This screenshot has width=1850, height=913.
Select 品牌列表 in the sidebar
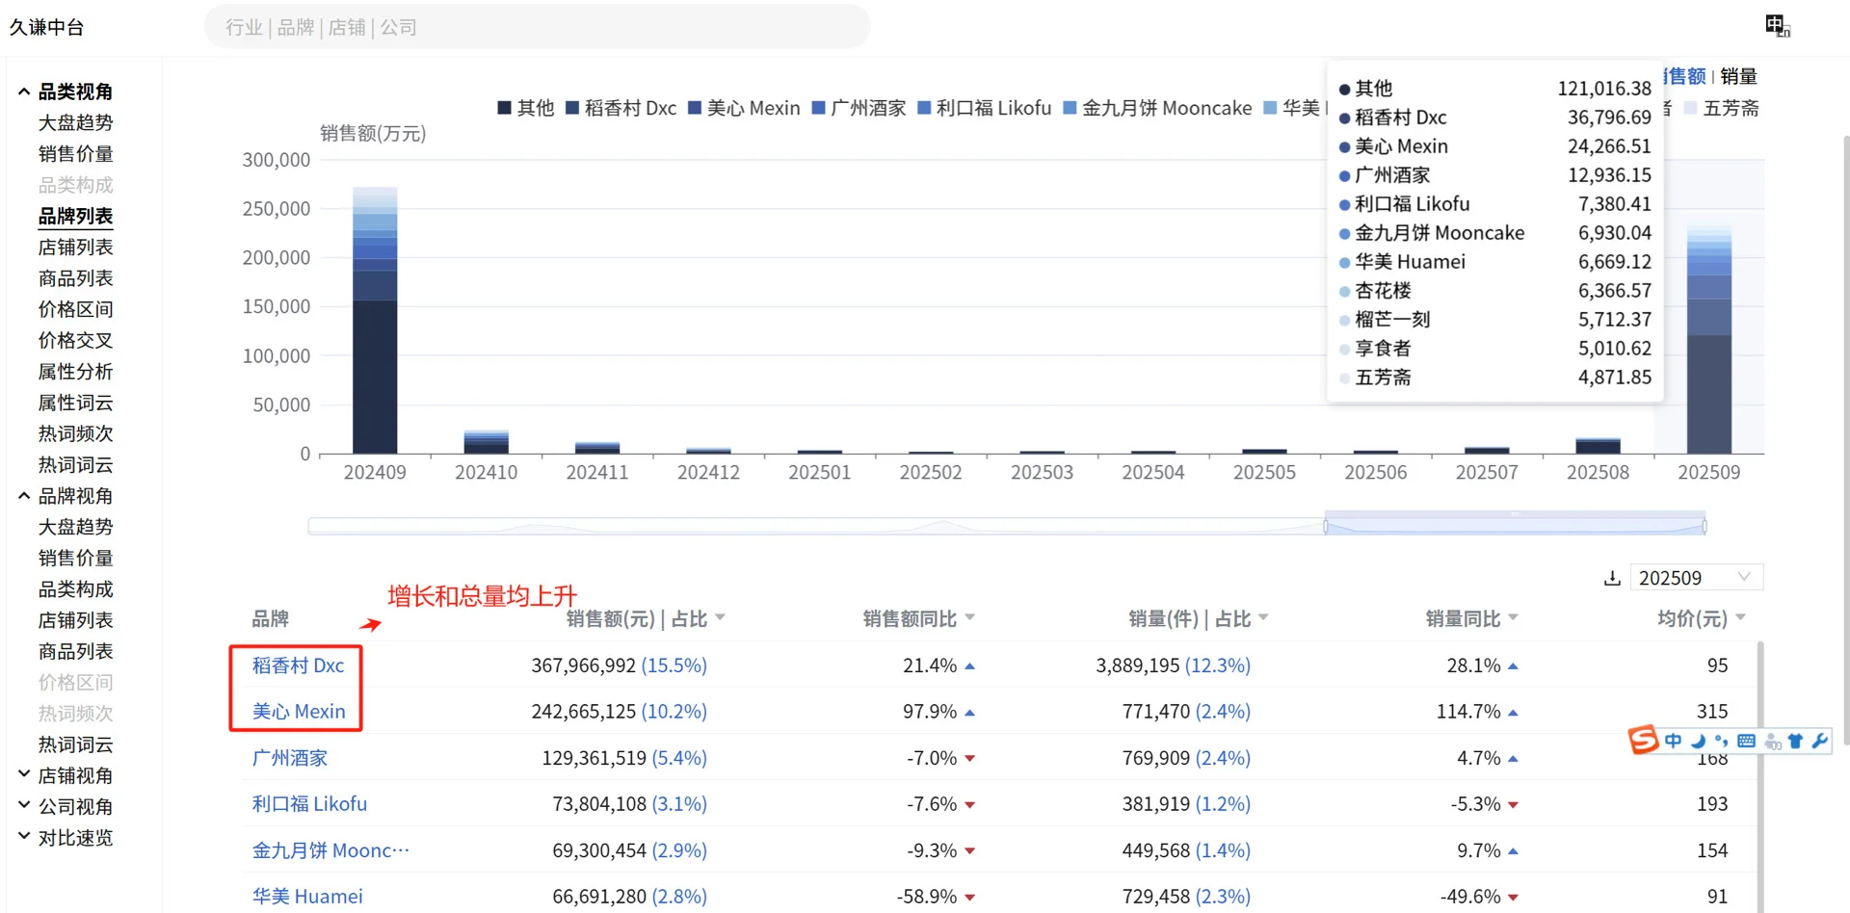point(75,216)
